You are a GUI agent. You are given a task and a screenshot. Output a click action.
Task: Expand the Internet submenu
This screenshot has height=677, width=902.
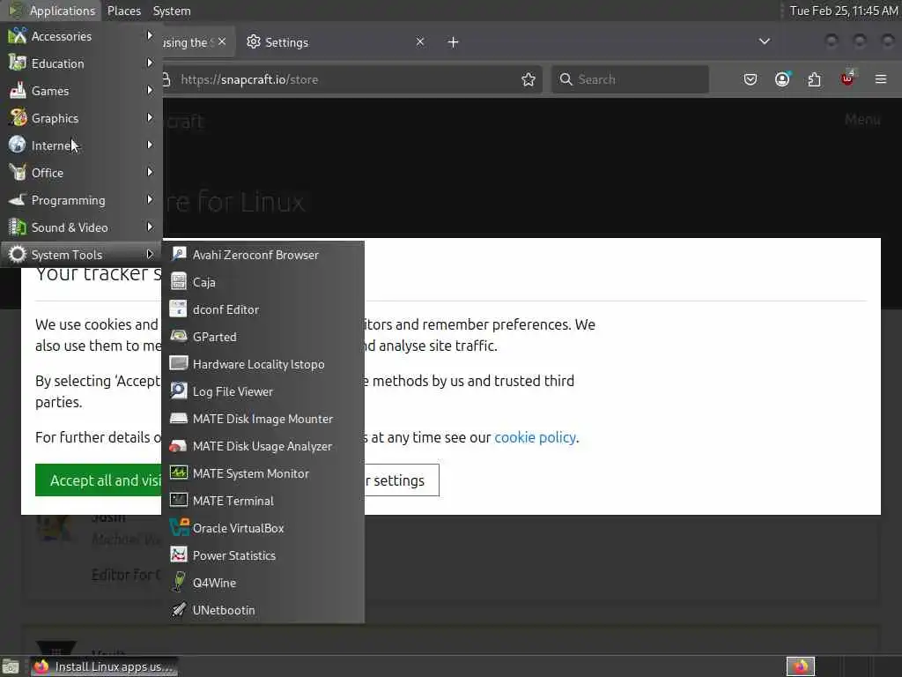81,145
